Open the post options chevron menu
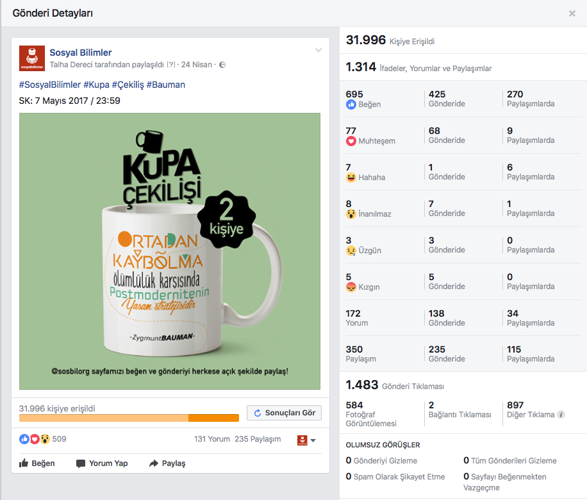587x500 pixels. (318, 50)
